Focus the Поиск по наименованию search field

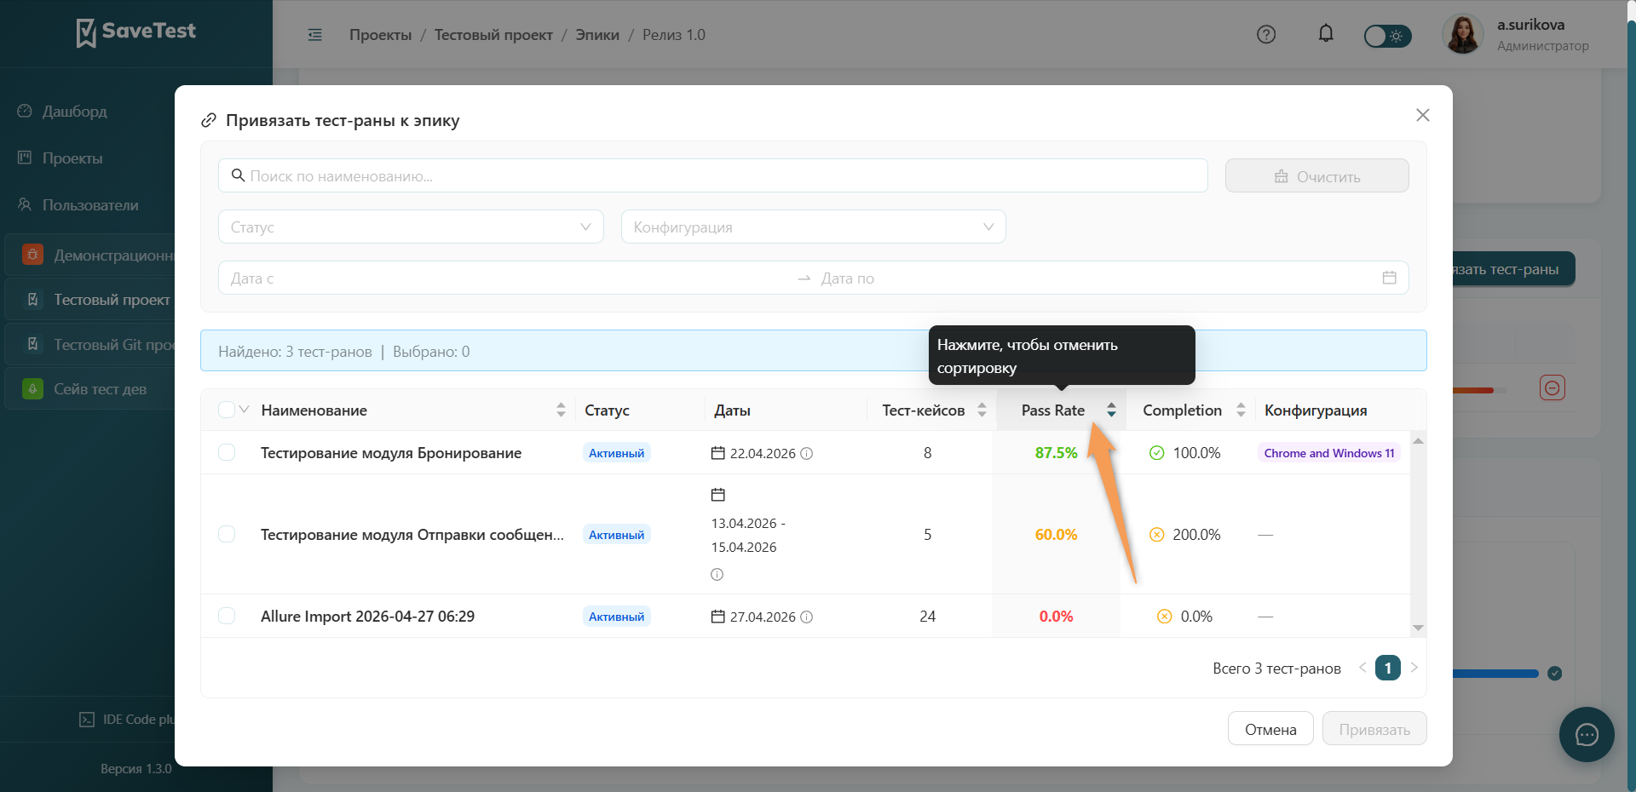click(712, 175)
